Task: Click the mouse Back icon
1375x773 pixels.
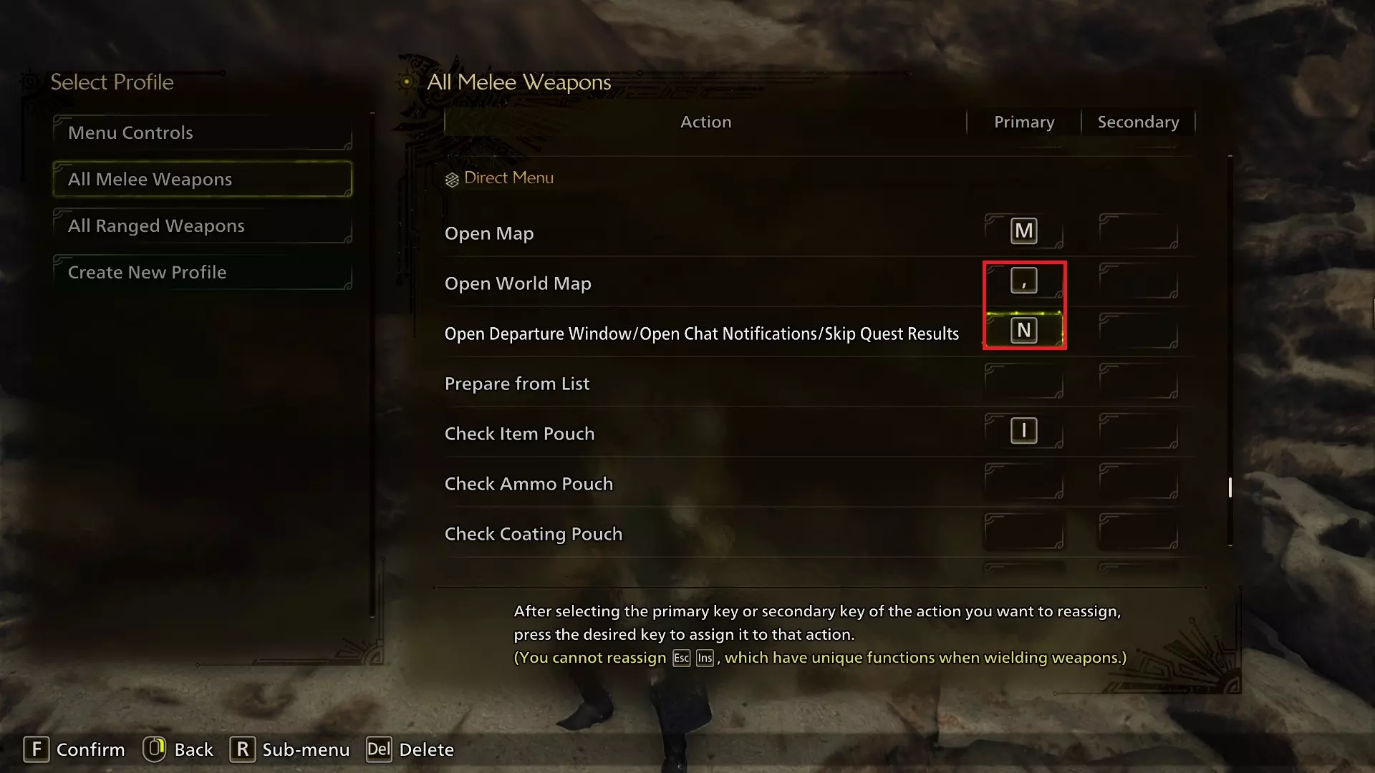Action: click(154, 749)
